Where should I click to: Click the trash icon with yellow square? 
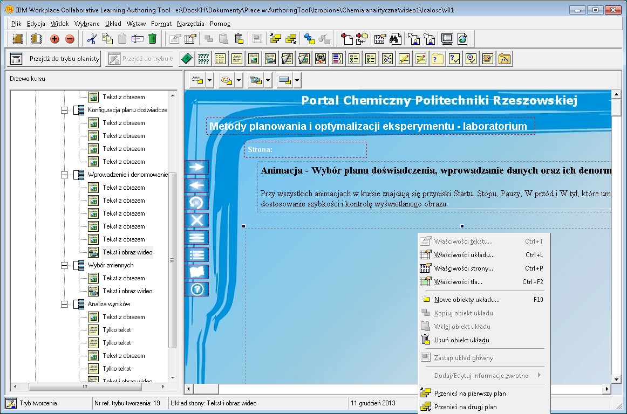pos(238,39)
